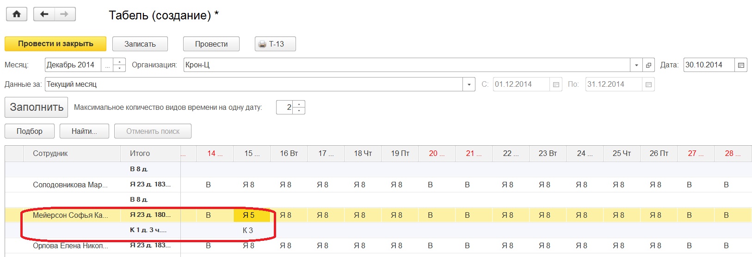This screenshot has width=752, height=257.
Task: Click the 25 Чт column header
Action: pyautogui.click(x=622, y=154)
